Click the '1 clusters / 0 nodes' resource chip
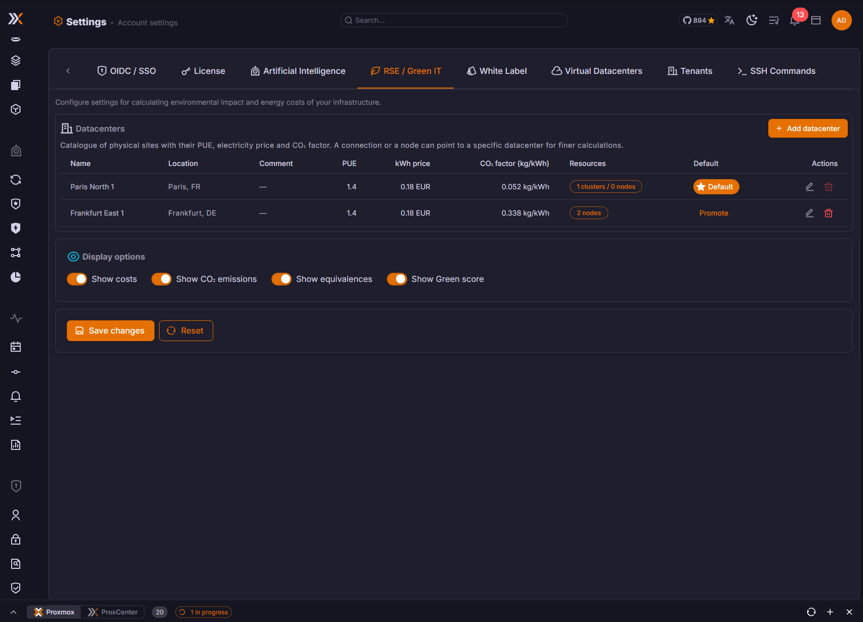Viewport: 863px width, 622px height. coord(606,187)
